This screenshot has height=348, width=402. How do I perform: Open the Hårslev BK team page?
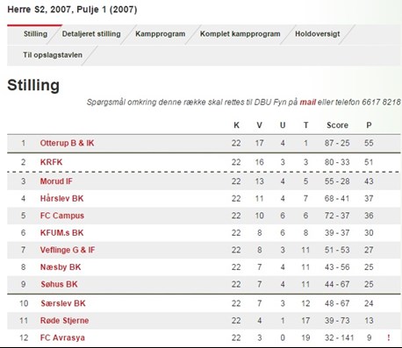click(x=61, y=198)
